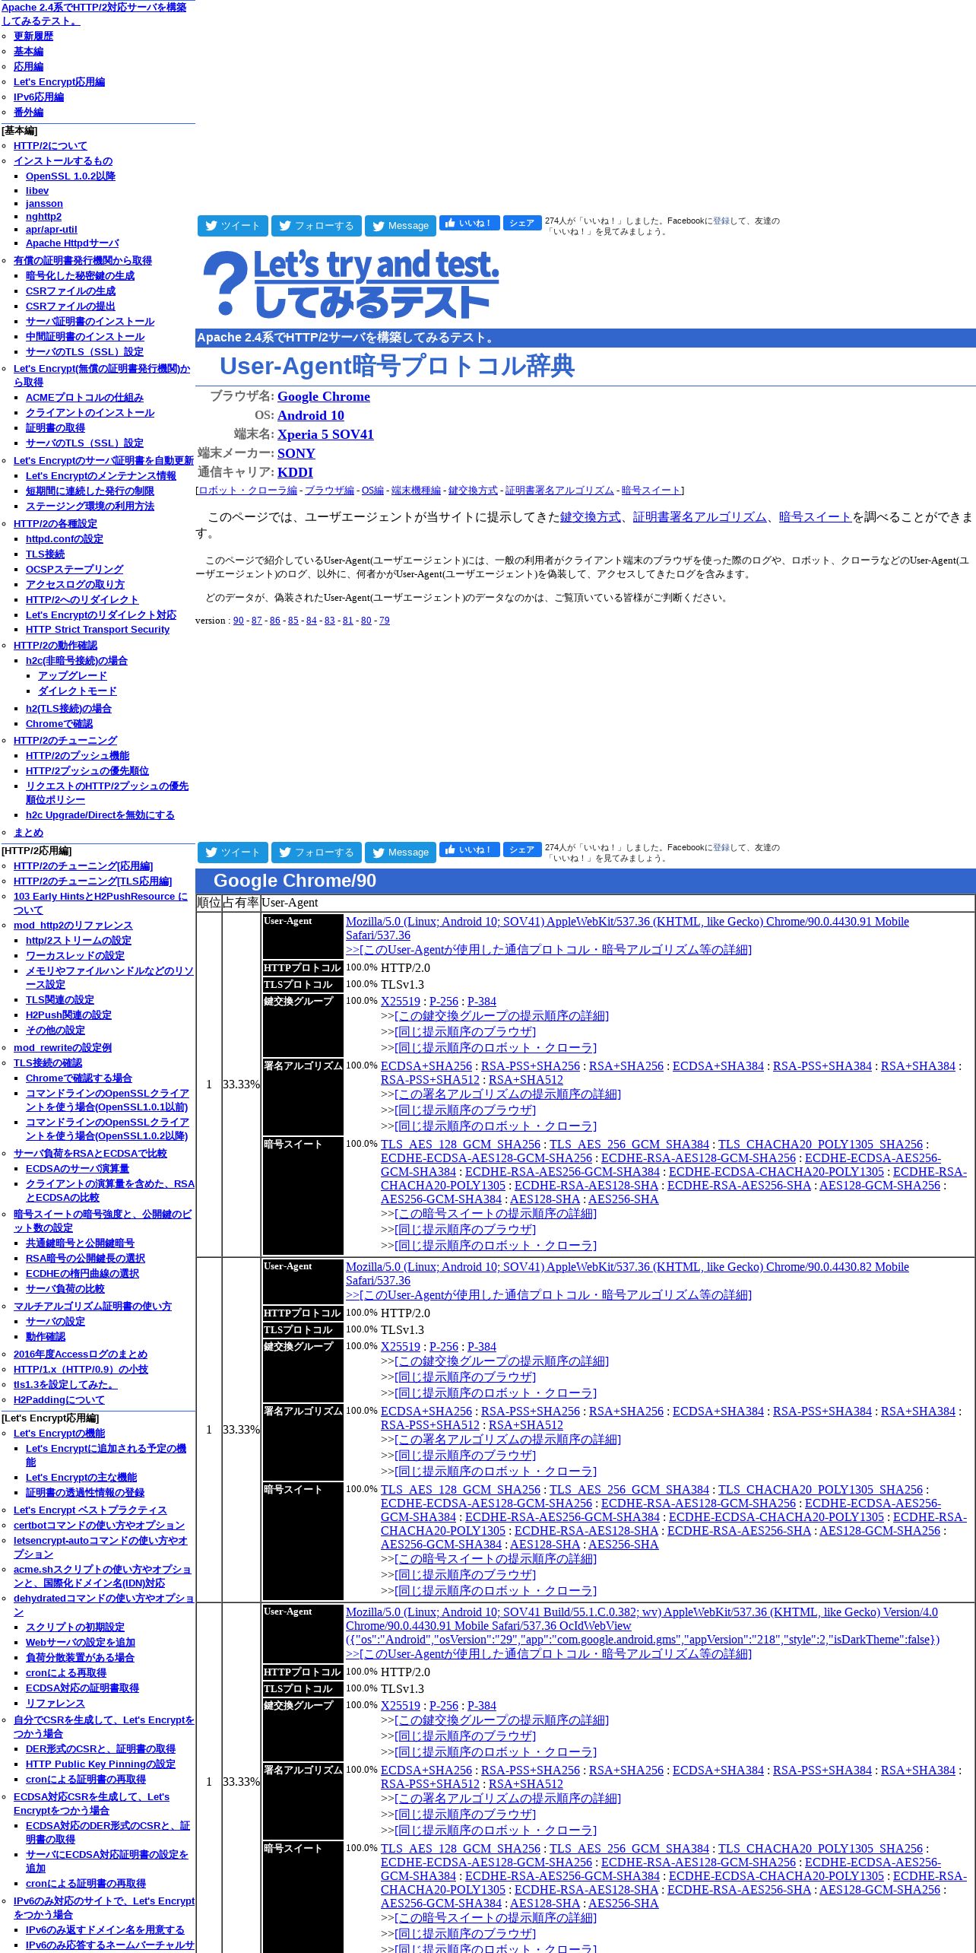Open nghttp2 sidebar link
976x1953 pixels.
(43, 217)
